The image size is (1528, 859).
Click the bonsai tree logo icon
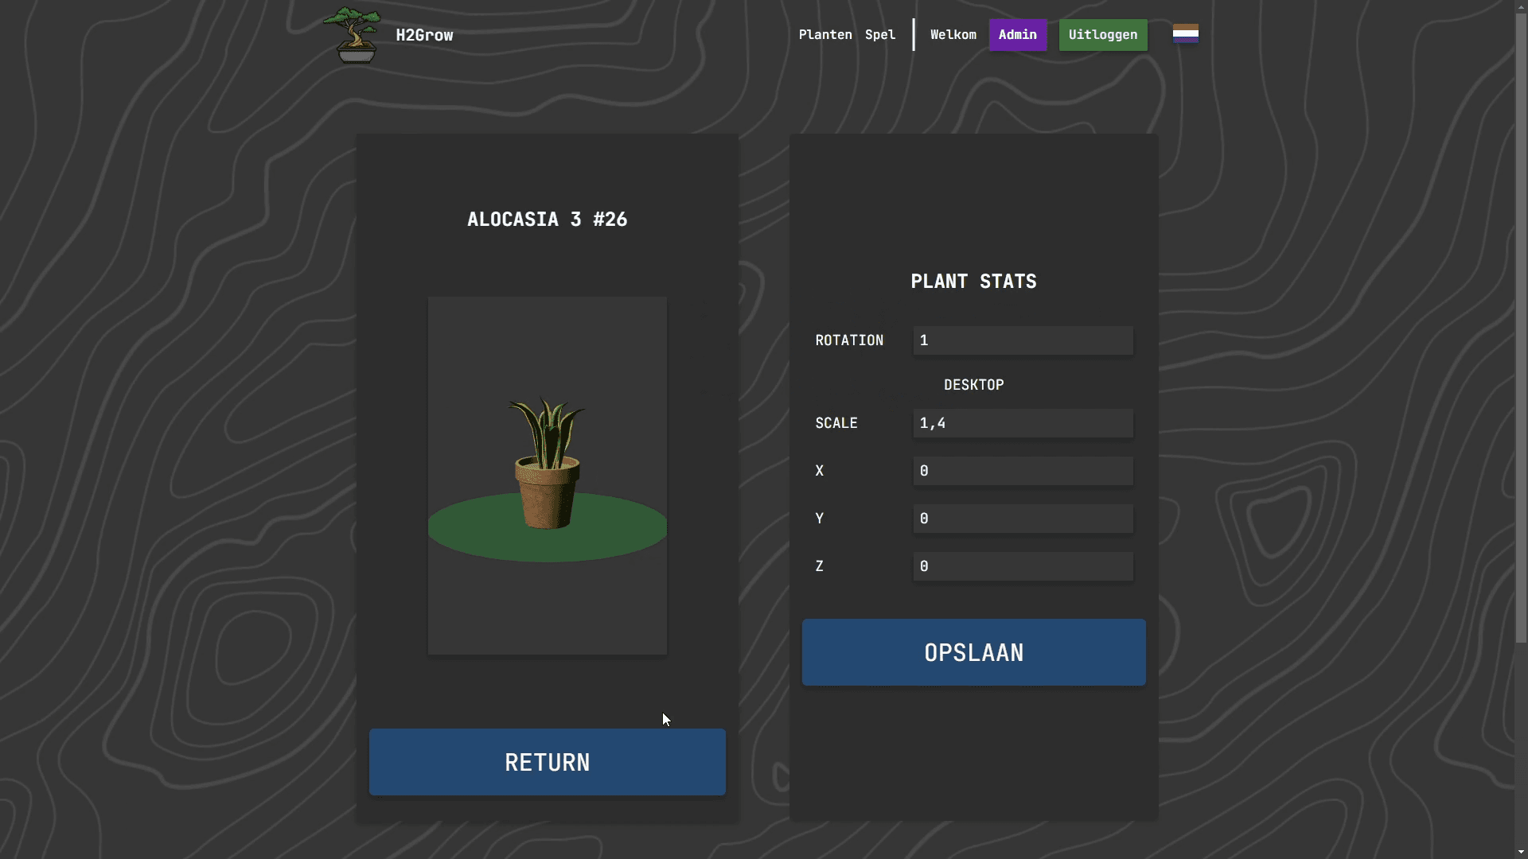tap(353, 35)
